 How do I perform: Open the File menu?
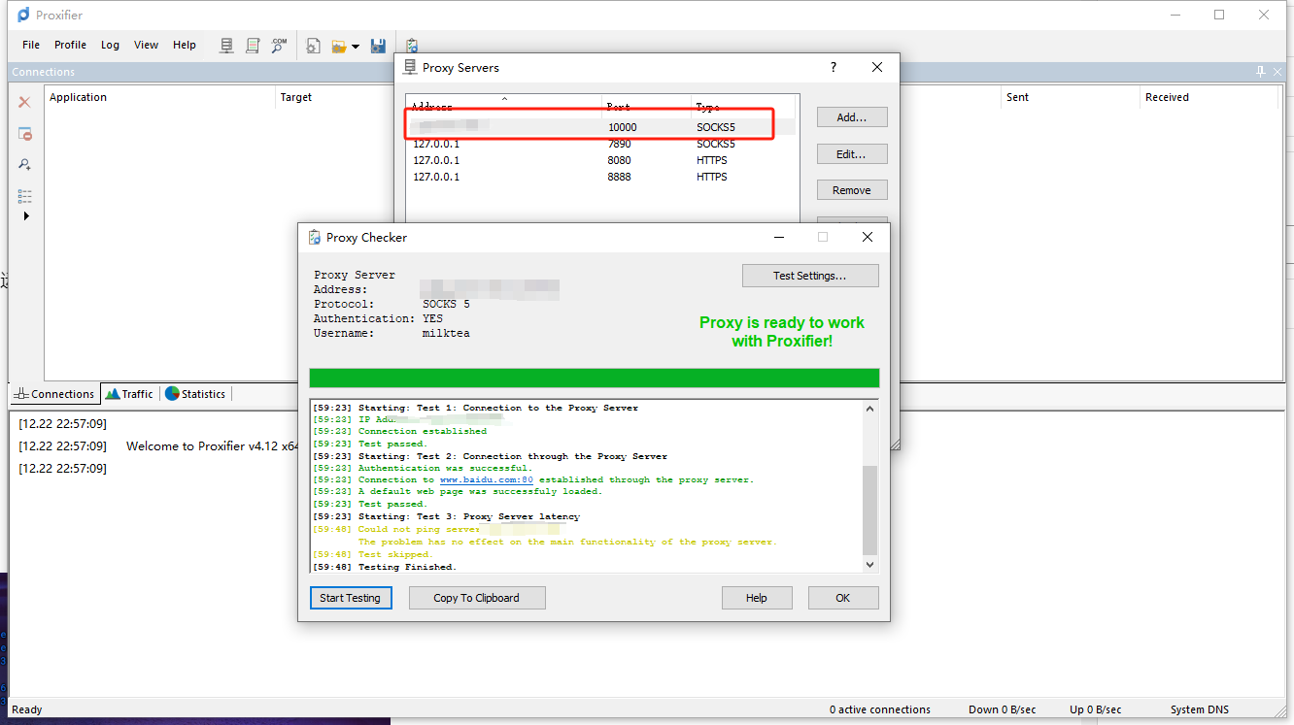pos(31,45)
